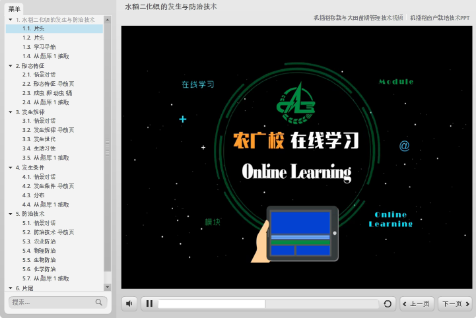Click the replay circular arrow icon

tap(388, 303)
